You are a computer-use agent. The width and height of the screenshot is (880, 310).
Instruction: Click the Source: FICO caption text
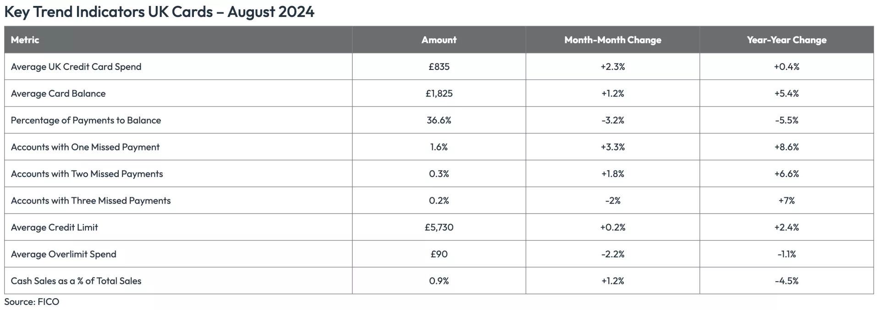[32, 302]
